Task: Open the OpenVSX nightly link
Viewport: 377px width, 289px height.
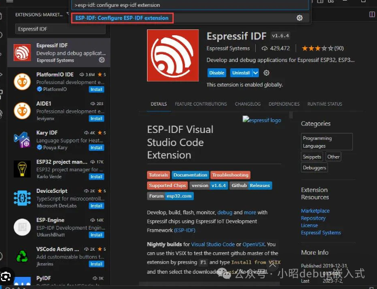Action: (x=254, y=244)
